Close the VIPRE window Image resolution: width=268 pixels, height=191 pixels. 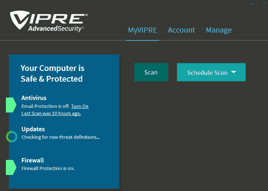(264, 3)
